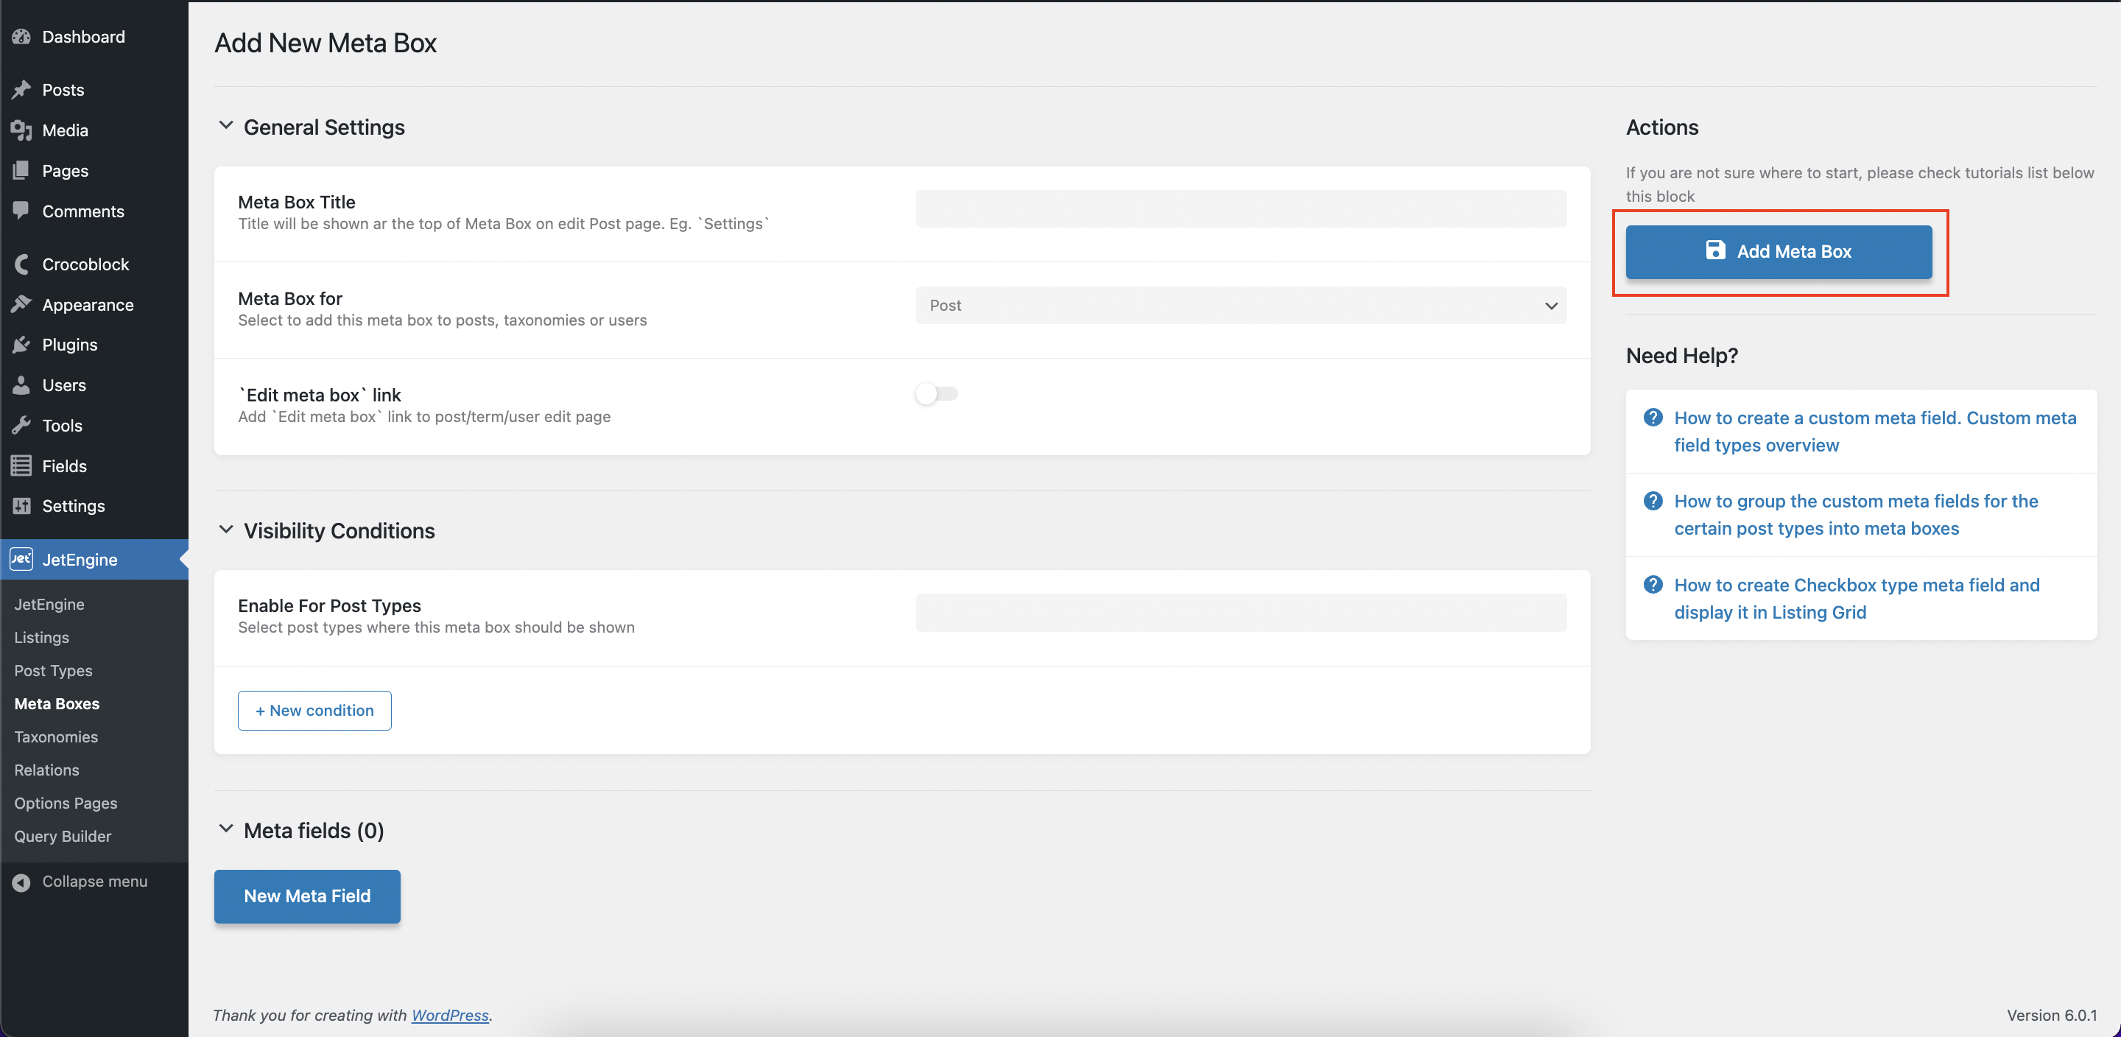Image resolution: width=2121 pixels, height=1037 pixels.
Task: Click the Comments speech bubble icon
Action: (x=21, y=211)
